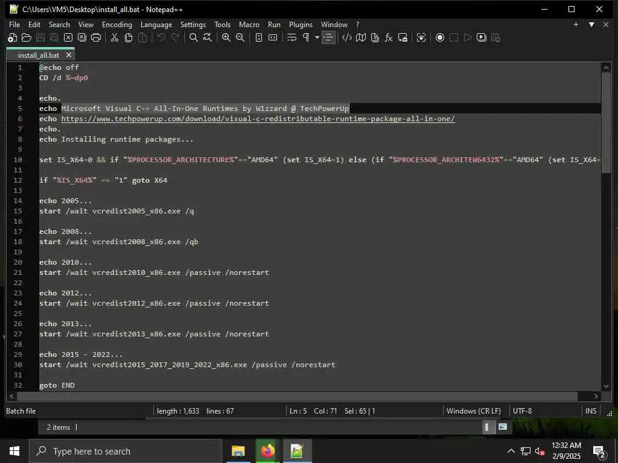The height and width of the screenshot is (463, 618).
Task: Switch Explorer window to large icons view
Action: pyautogui.click(x=503, y=427)
